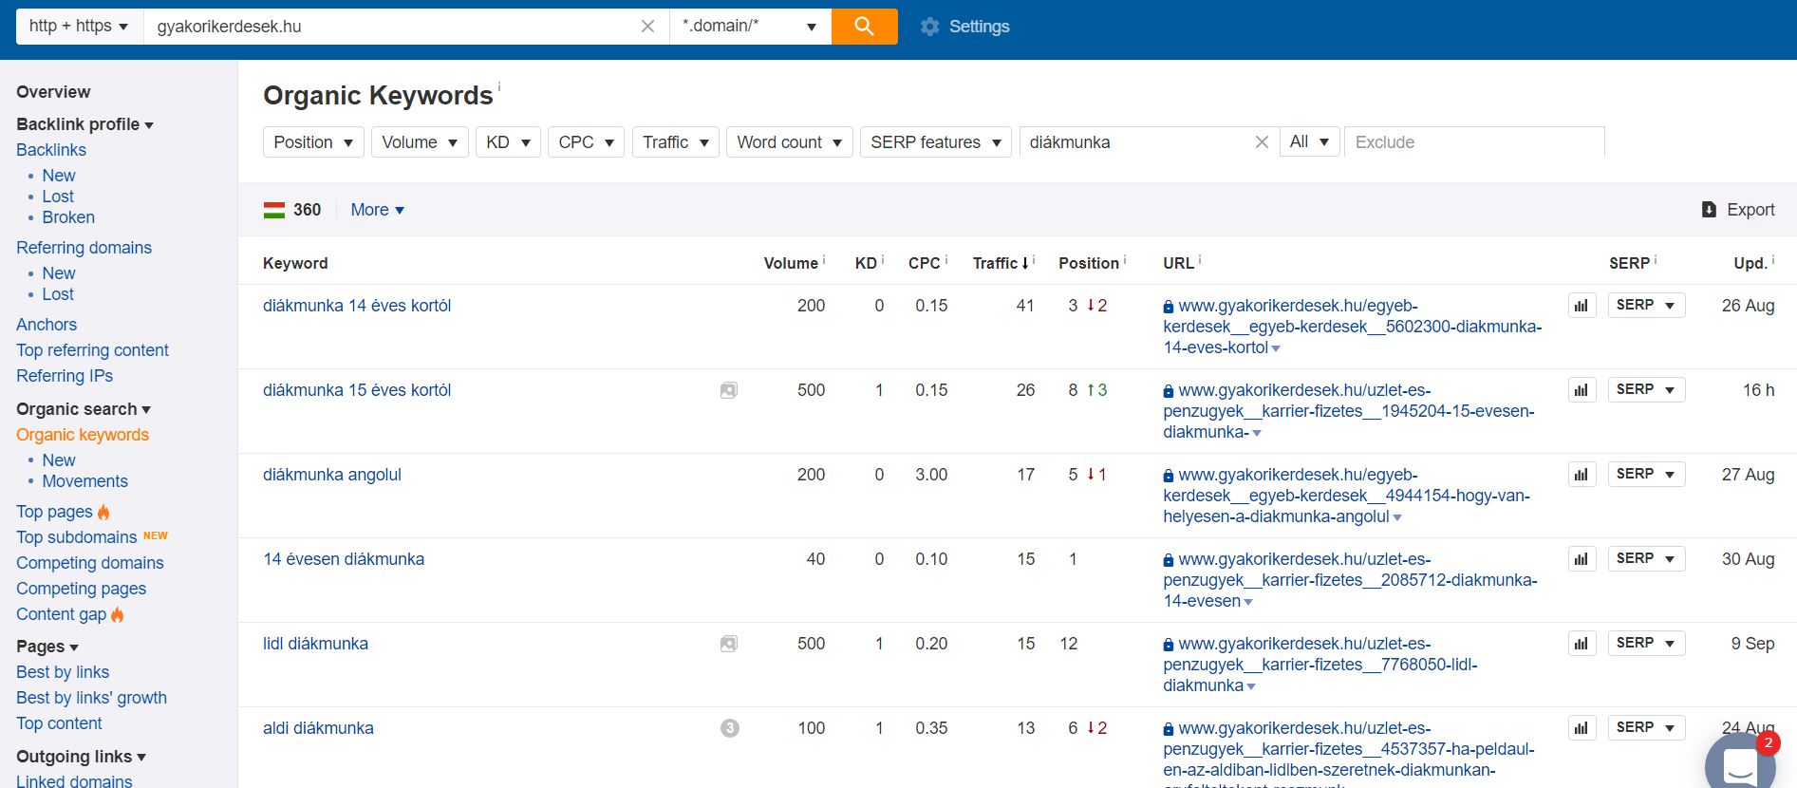
Task: Click image SERP feature icon for lidl diákmunka
Action: (x=729, y=644)
